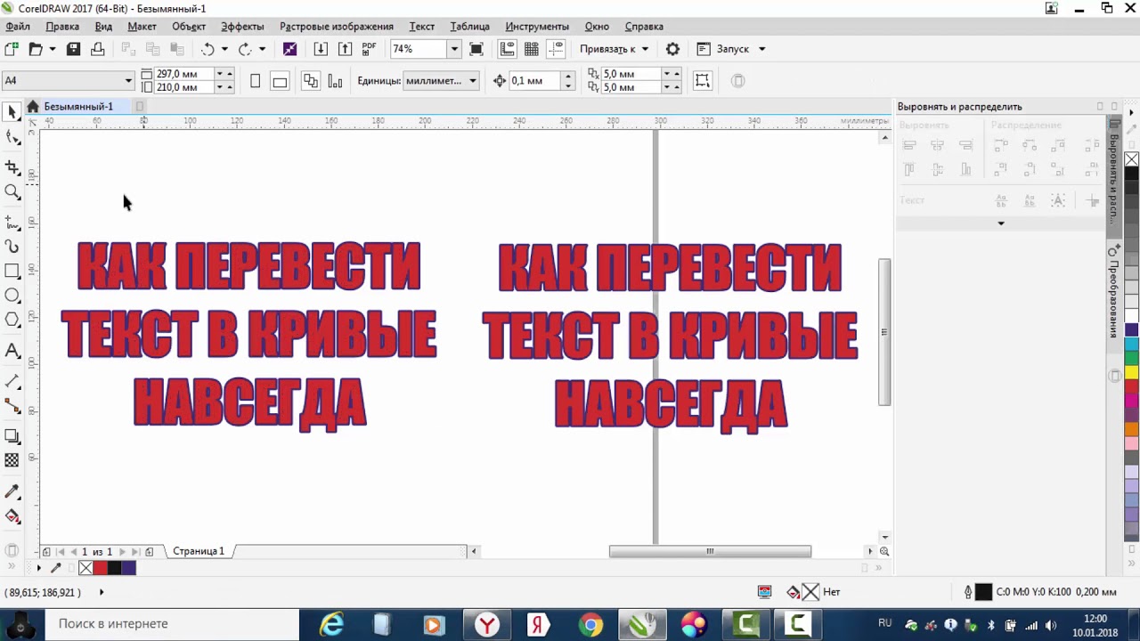The image size is (1140, 641).
Task: Toggle show guidelines
Action: pos(557,49)
